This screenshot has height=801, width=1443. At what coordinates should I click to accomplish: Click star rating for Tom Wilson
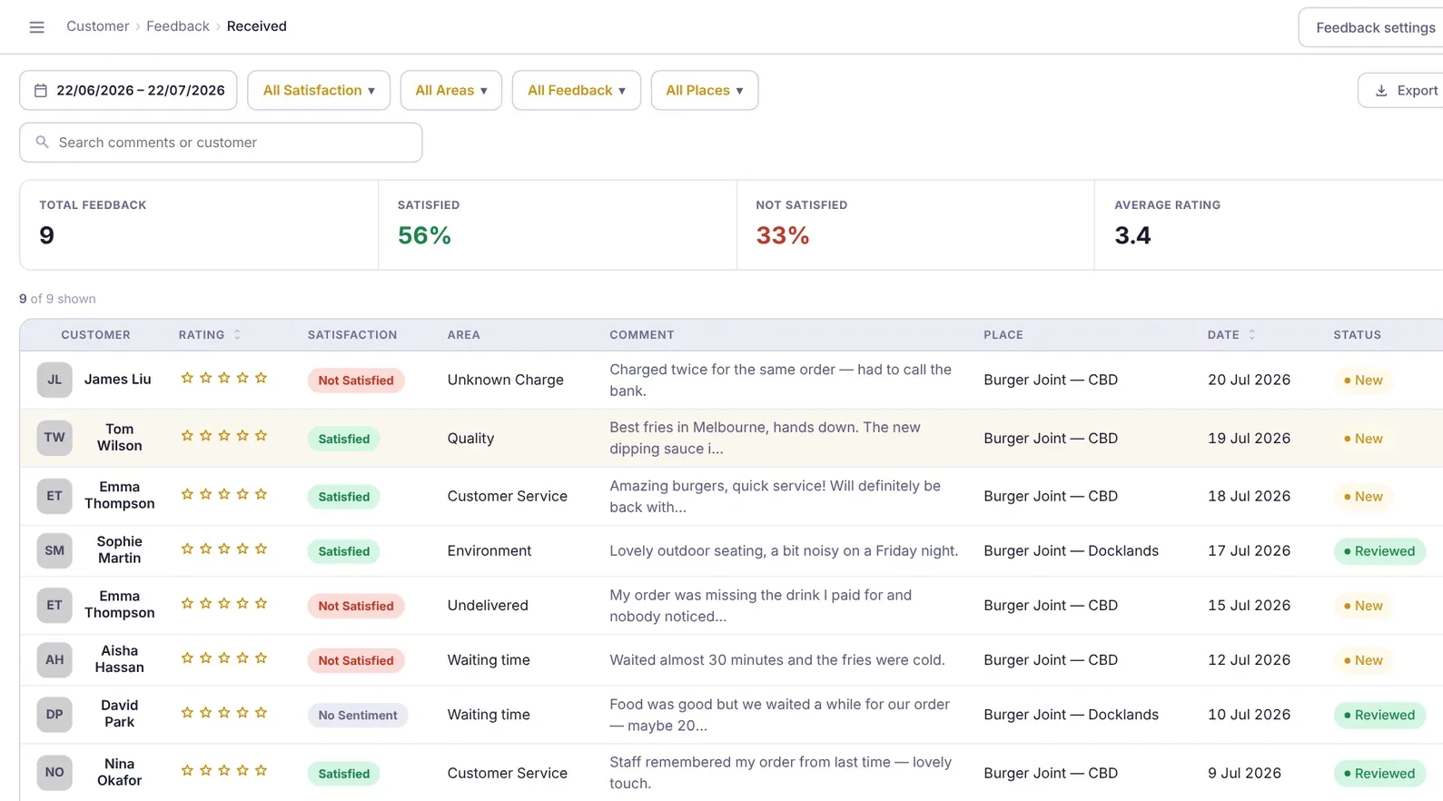224,436
